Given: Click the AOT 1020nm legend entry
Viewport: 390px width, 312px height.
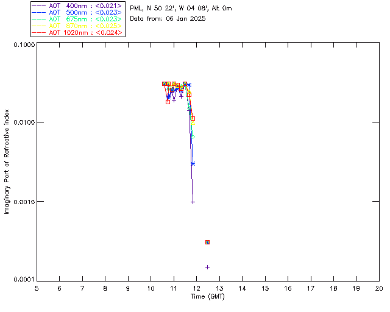Looking at the screenshot, I should [x=77, y=32].
